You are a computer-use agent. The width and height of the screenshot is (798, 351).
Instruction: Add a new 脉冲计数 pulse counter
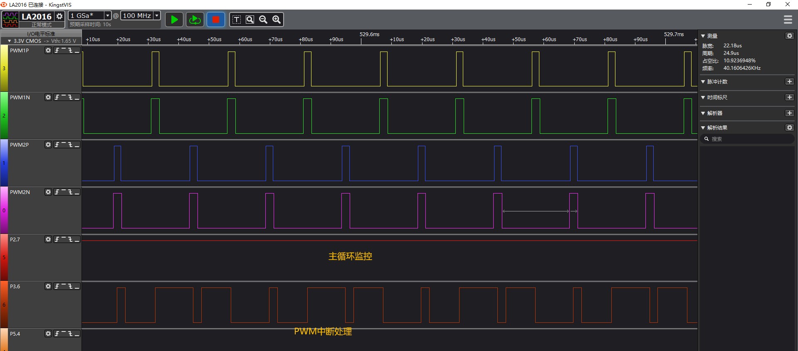click(x=790, y=81)
